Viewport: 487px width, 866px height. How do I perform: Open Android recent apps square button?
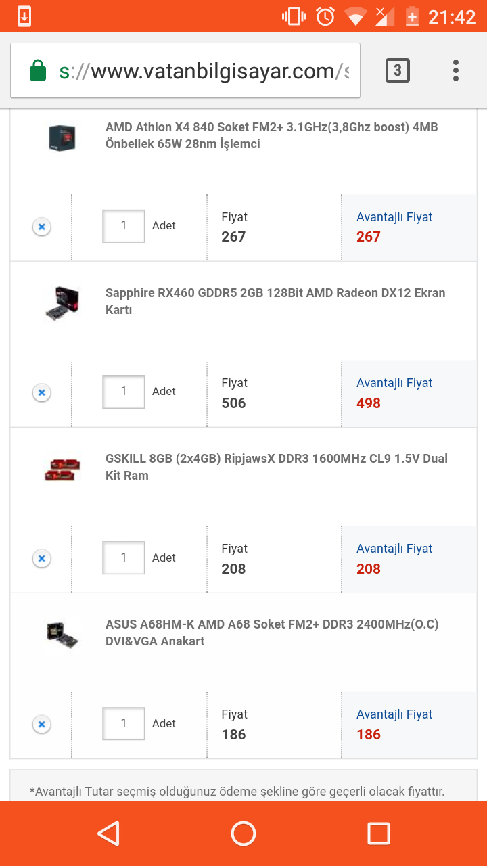pos(378,834)
